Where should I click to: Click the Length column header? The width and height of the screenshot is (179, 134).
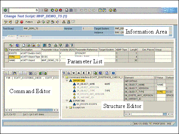tap(133, 50)
